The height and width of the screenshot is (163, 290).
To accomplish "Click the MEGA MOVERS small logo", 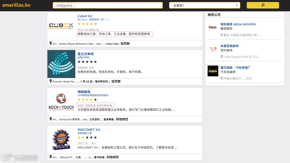I will (213, 28).
